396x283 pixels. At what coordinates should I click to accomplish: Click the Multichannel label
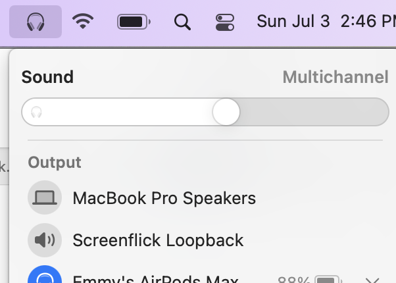click(x=335, y=77)
